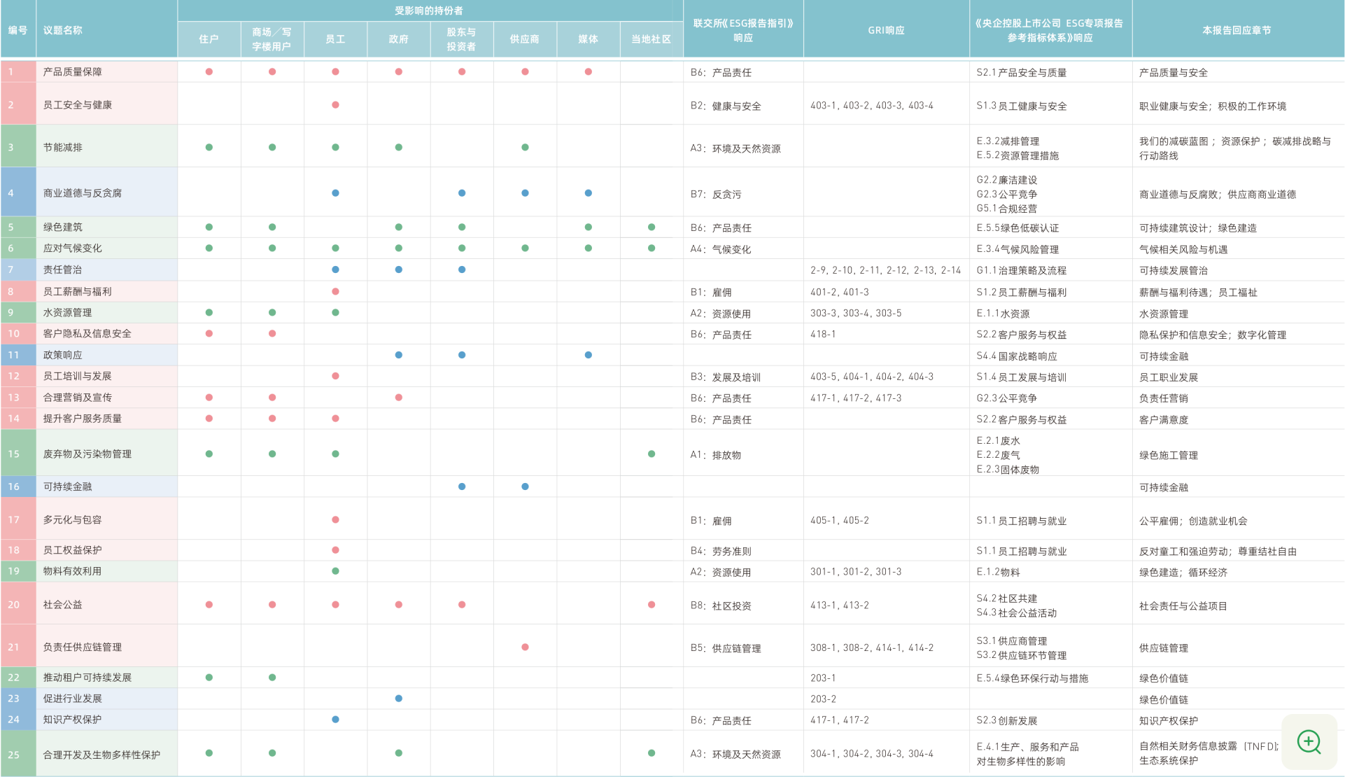Click green dot in 物料有效利用 row
Viewport: 1345px width, 777px height.
coord(335,571)
